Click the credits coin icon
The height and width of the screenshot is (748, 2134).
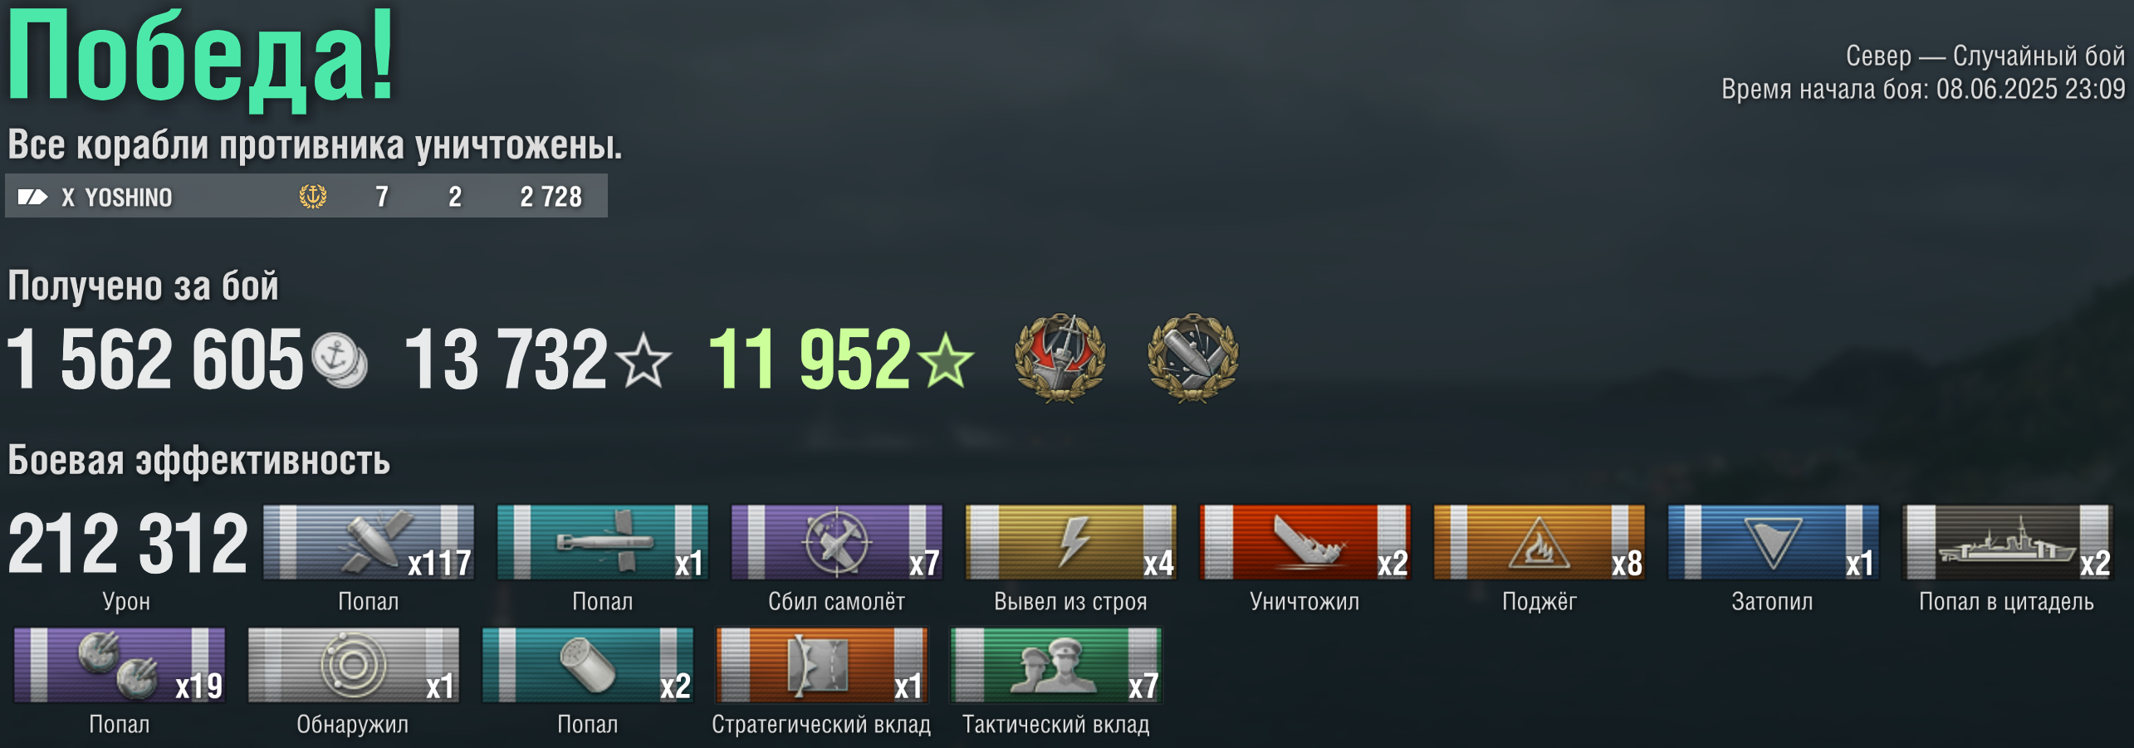click(x=340, y=360)
